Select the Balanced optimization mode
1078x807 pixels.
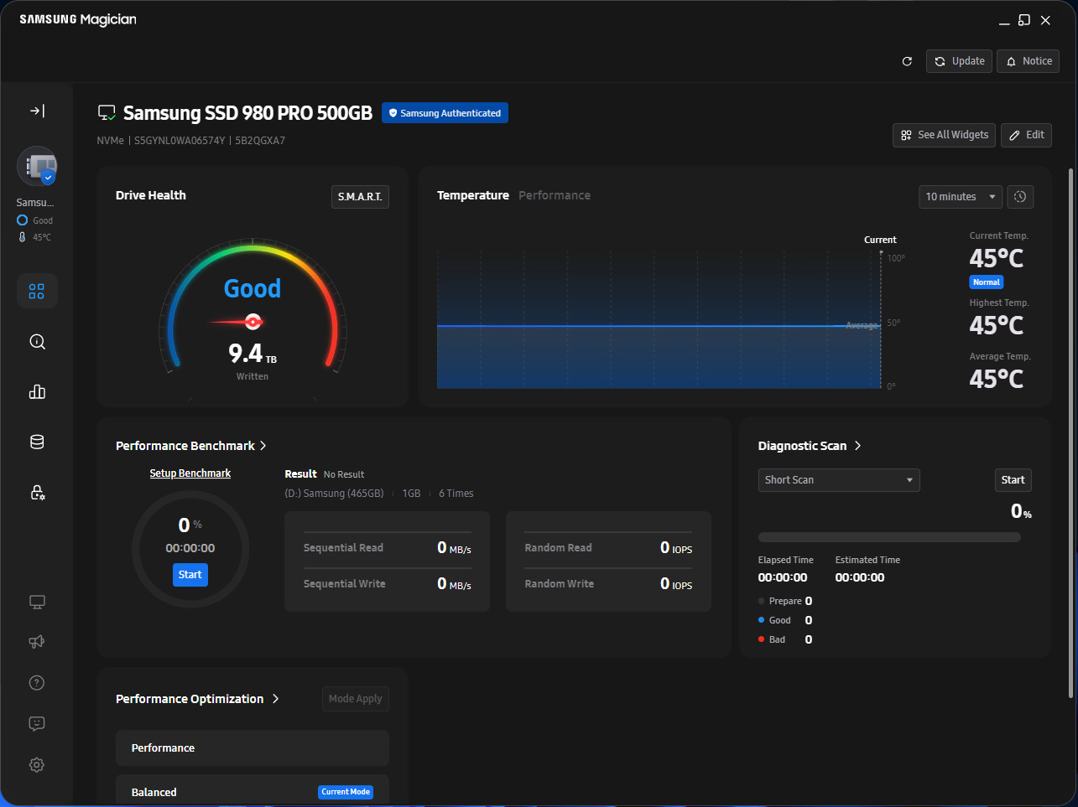click(x=253, y=791)
